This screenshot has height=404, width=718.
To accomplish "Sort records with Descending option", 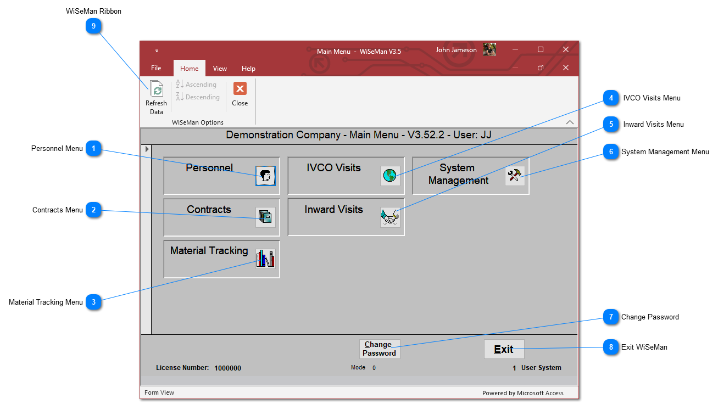I will tap(198, 97).
